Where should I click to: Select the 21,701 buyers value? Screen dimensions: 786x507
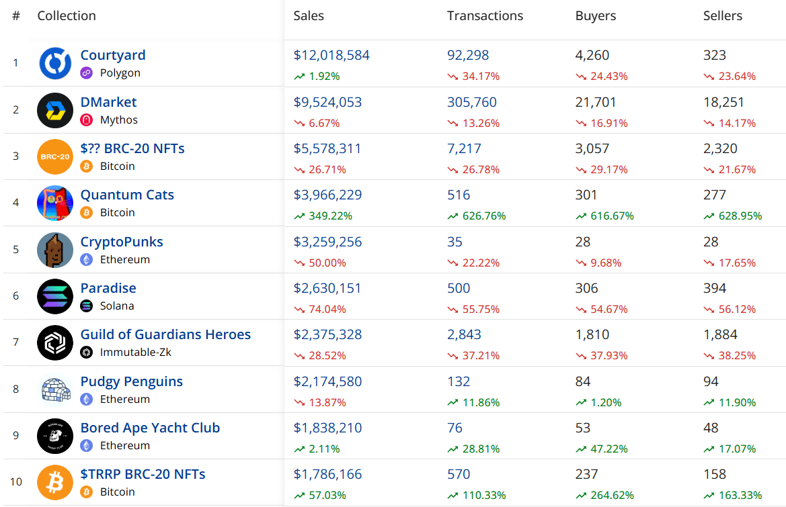[x=595, y=102]
